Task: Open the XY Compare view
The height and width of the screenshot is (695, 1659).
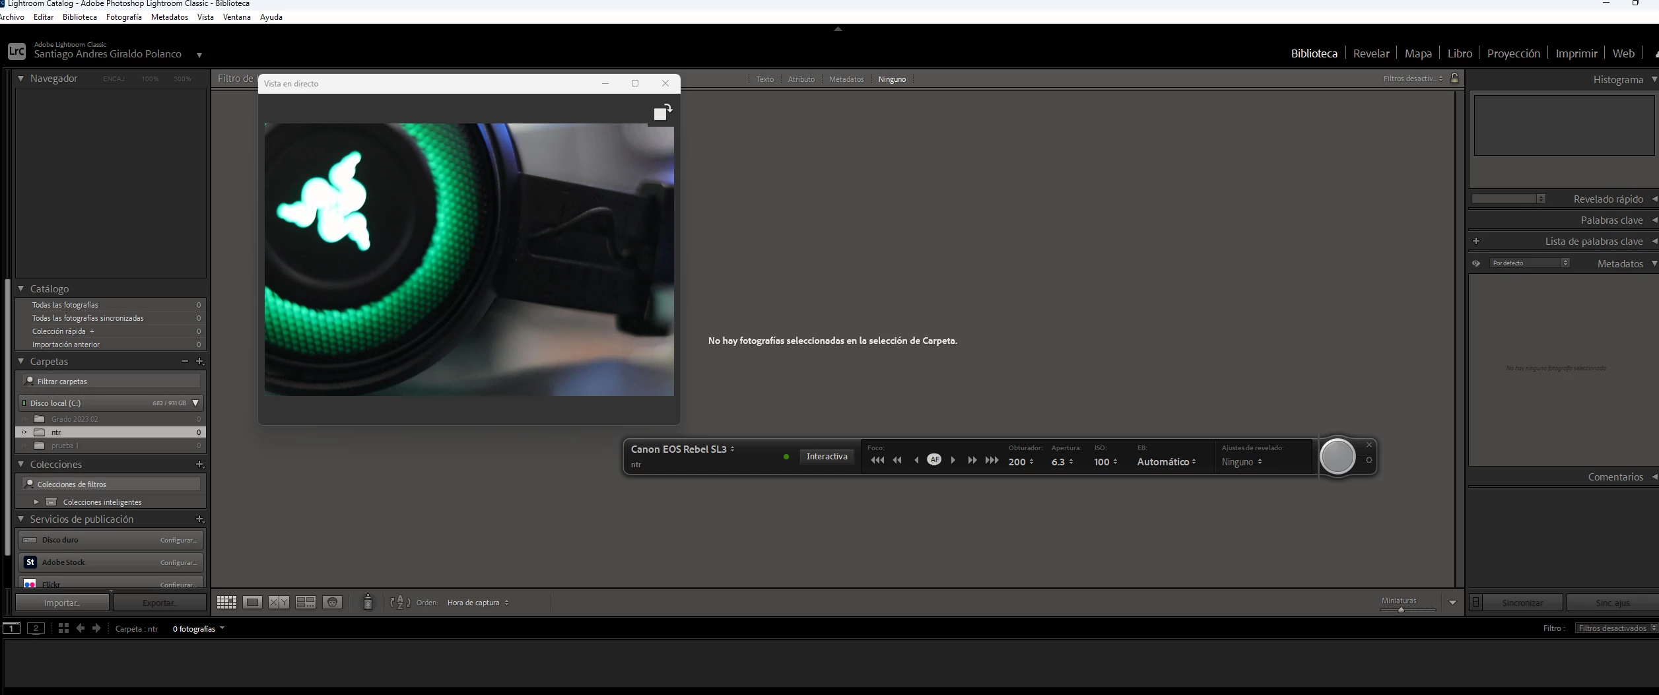Action: [x=279, y=602]
